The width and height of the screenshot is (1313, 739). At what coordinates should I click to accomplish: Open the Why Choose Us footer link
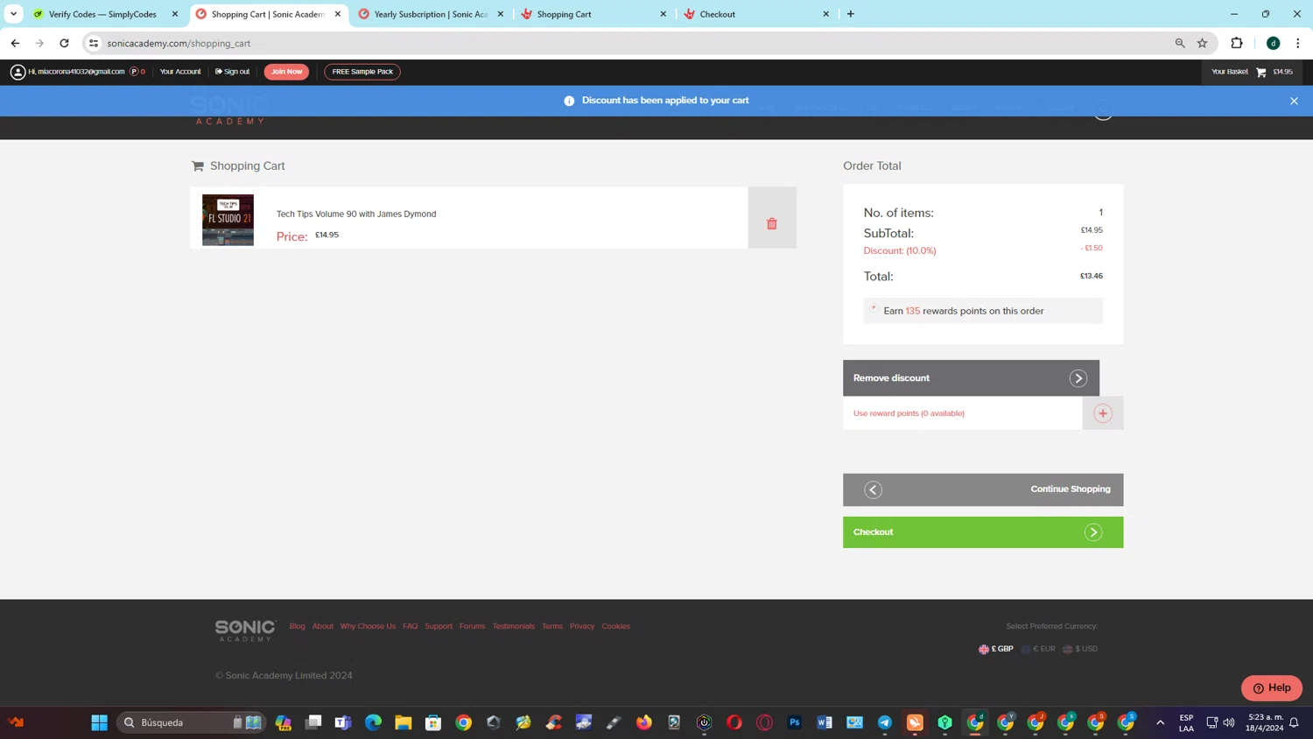tap(368, 626)
